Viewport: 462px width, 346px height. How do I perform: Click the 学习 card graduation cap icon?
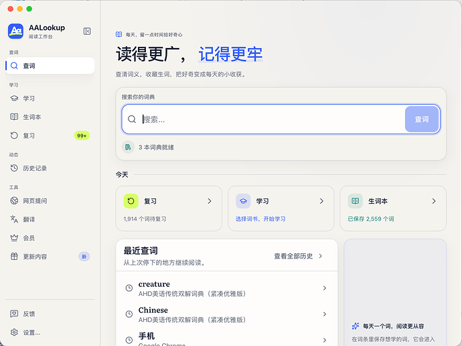tap(243, 201)
